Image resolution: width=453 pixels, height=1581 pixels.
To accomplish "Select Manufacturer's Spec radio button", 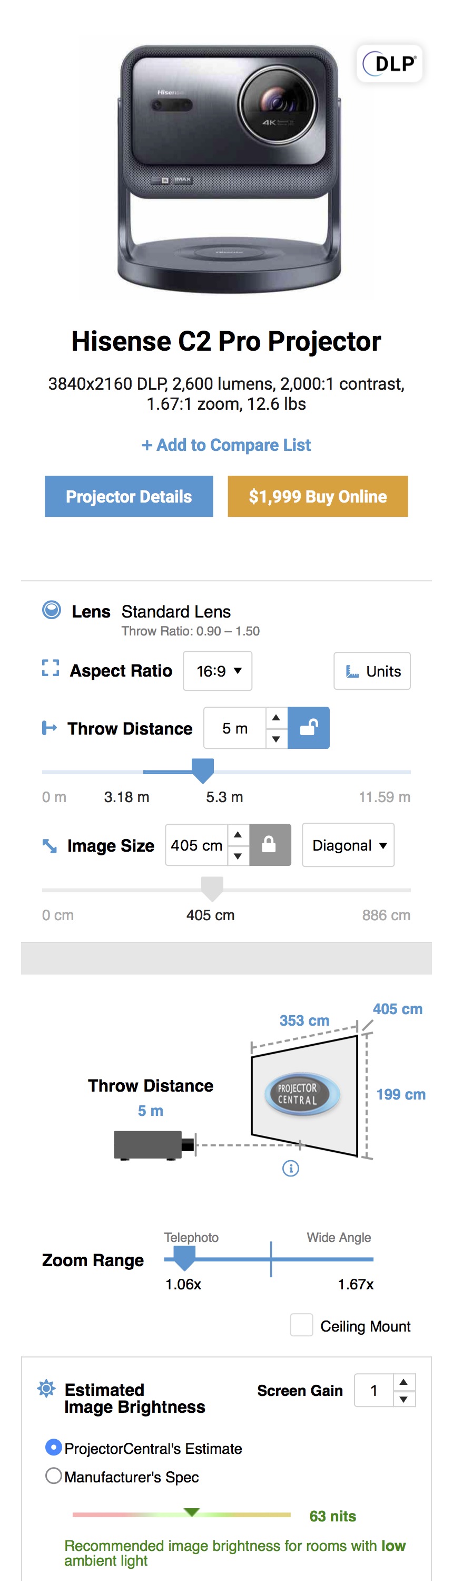I will pos(53,1476).
